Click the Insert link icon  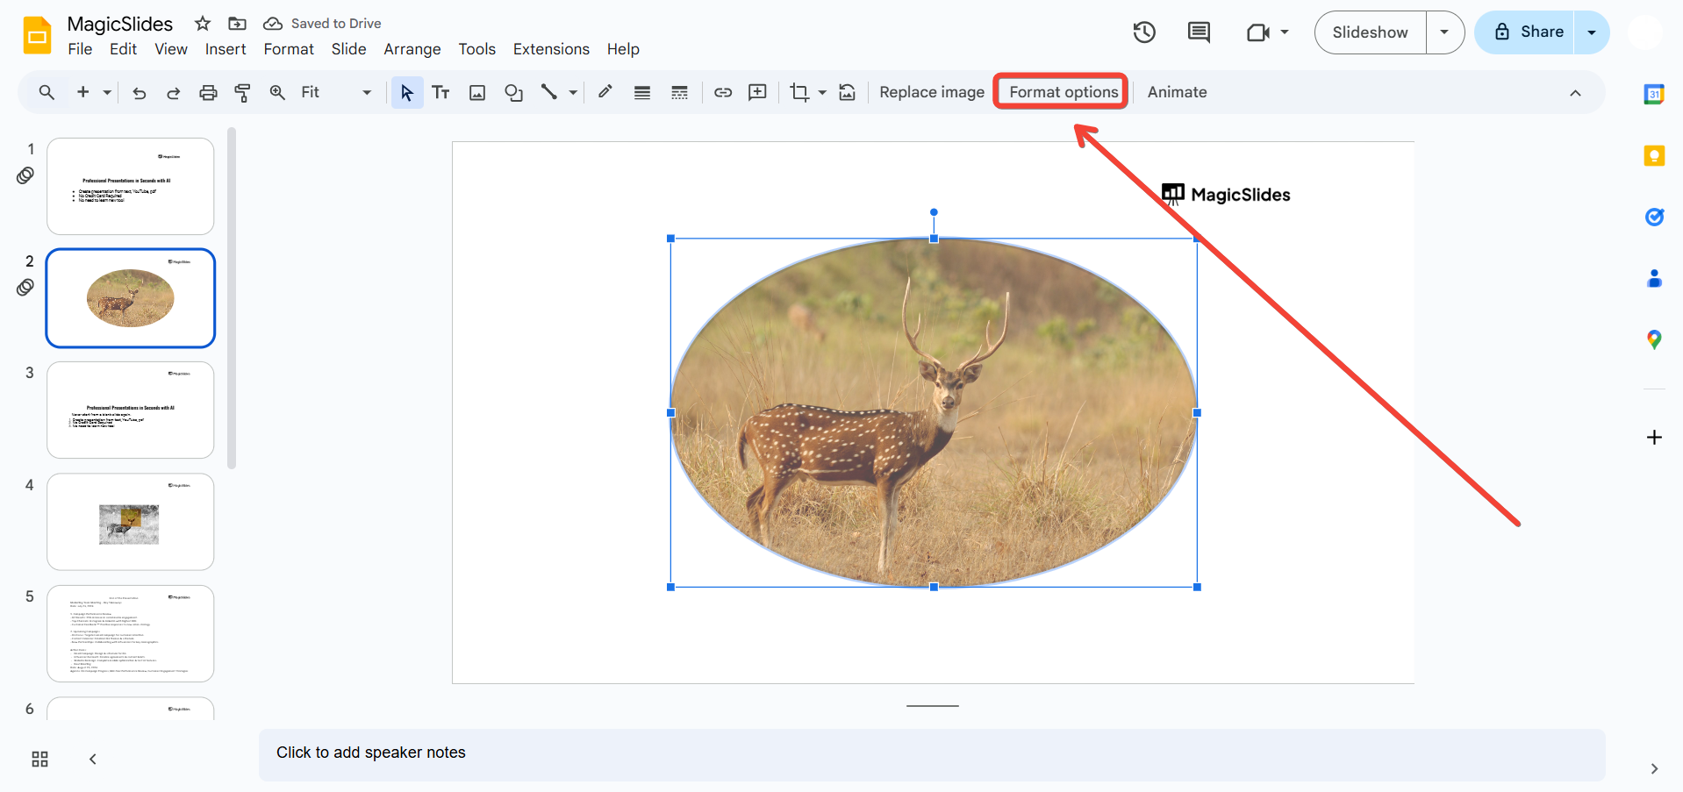[723, 92]
